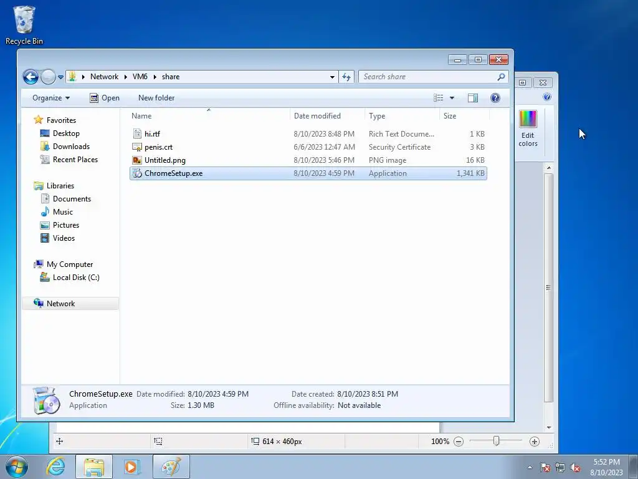The width and height of the screenshot is (638, 479).
Task: Open the Recycle Bin desktop icon
Action: click(24, 25)
